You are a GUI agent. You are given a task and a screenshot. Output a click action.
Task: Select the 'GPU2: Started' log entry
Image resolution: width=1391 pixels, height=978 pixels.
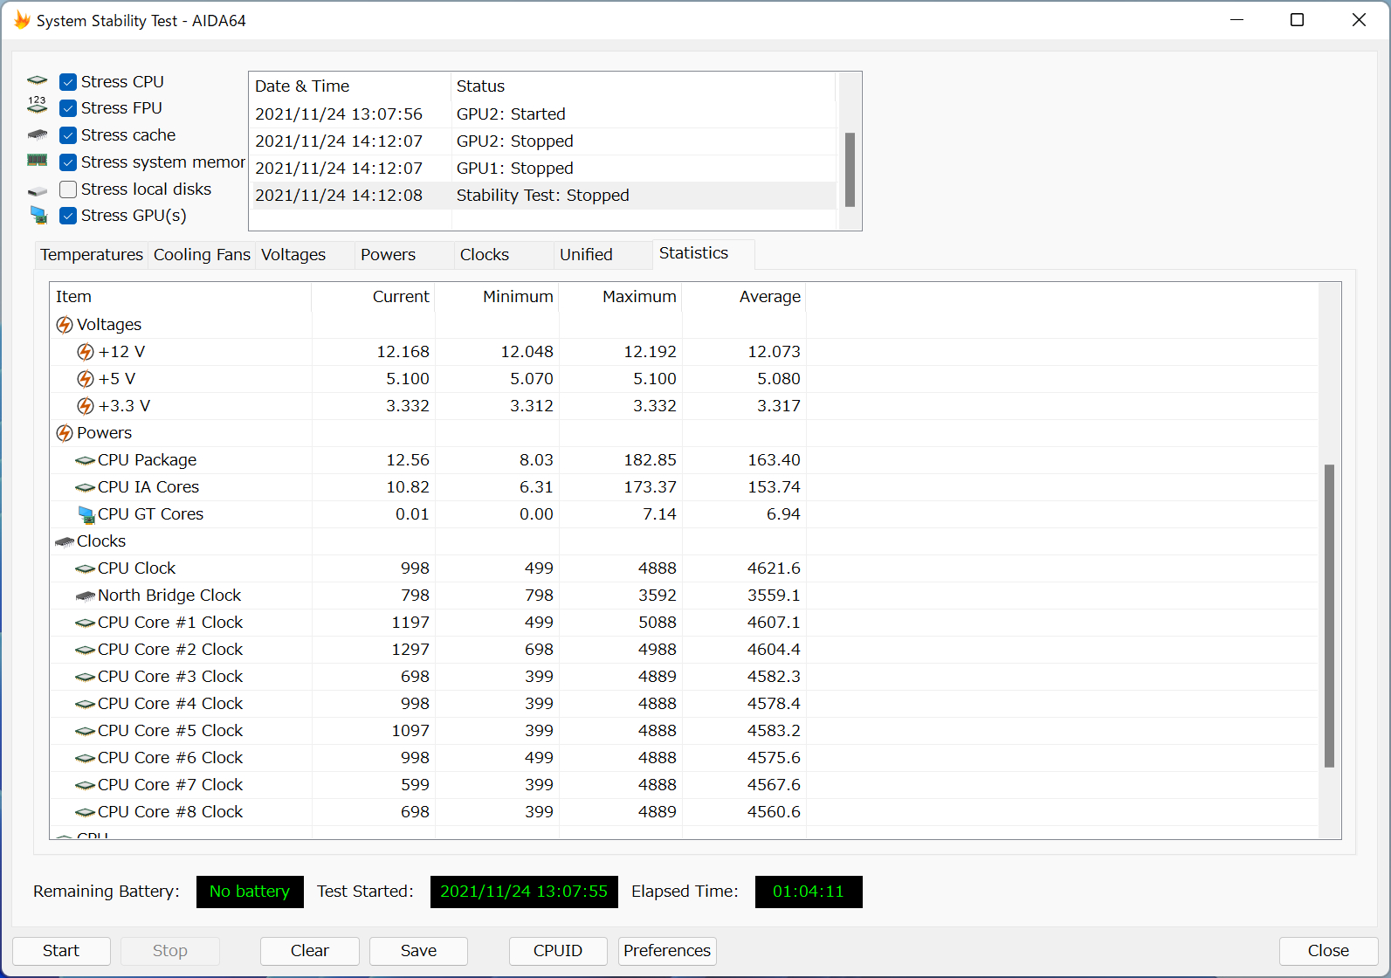pyautogui.click(x=543, y=114)
